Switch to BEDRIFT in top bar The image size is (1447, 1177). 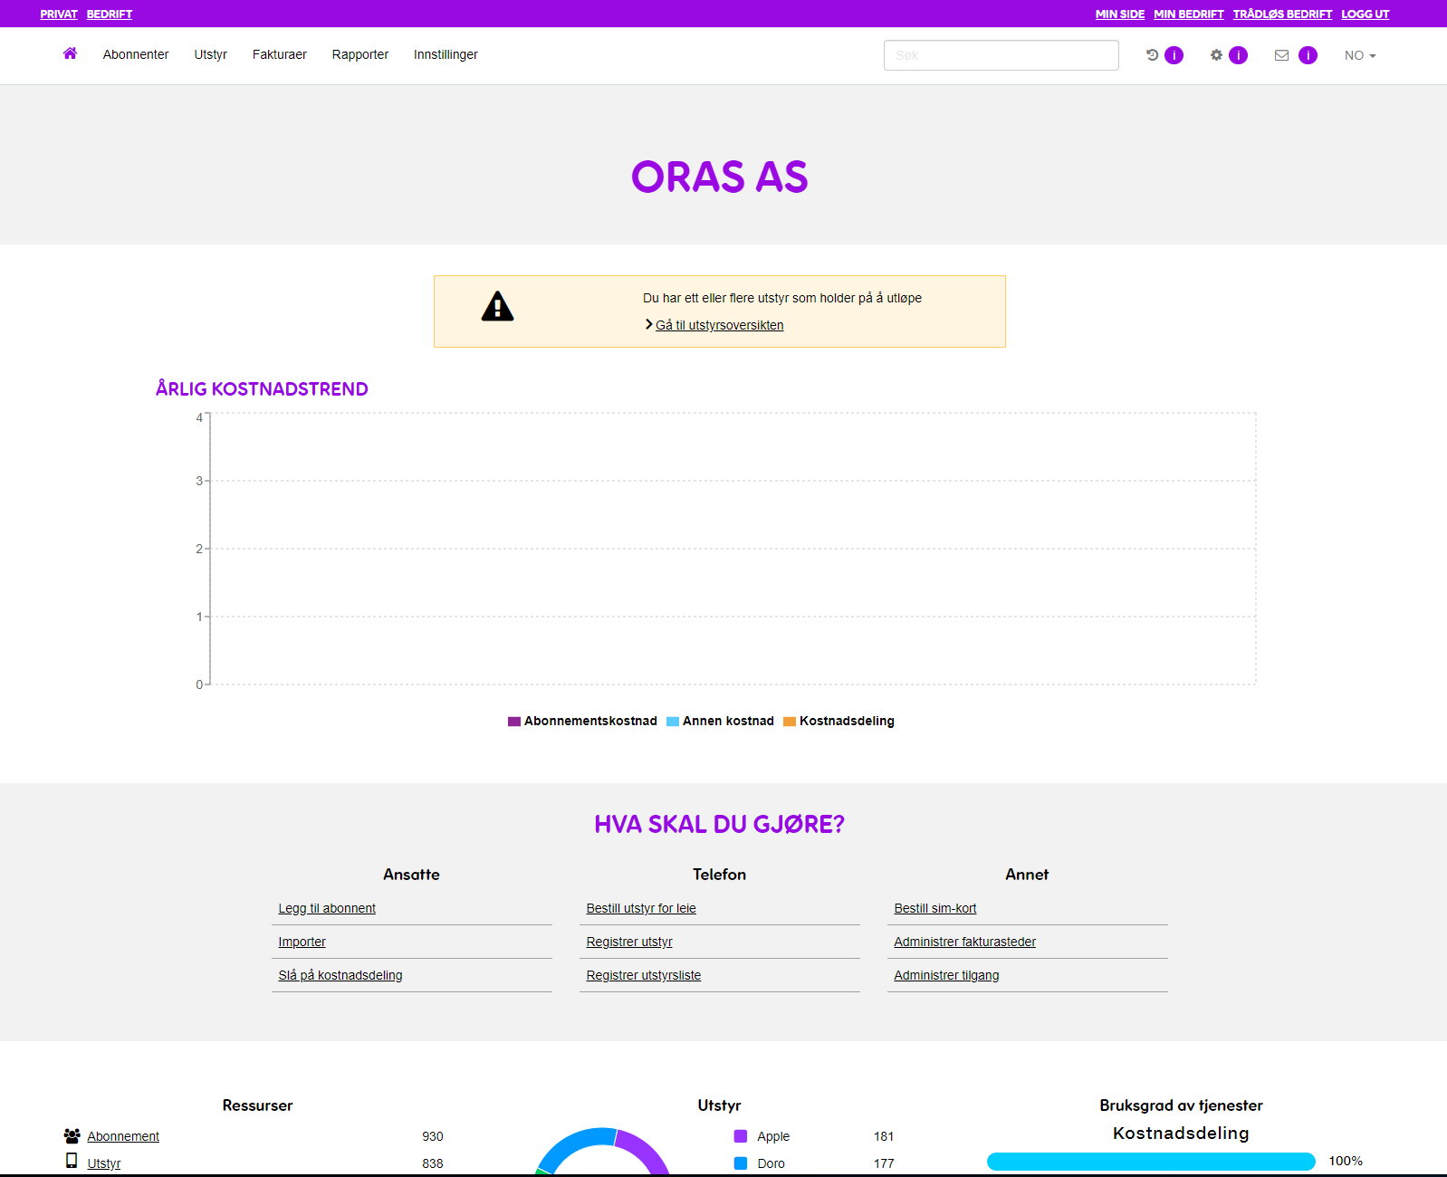[x=110, y=14]
